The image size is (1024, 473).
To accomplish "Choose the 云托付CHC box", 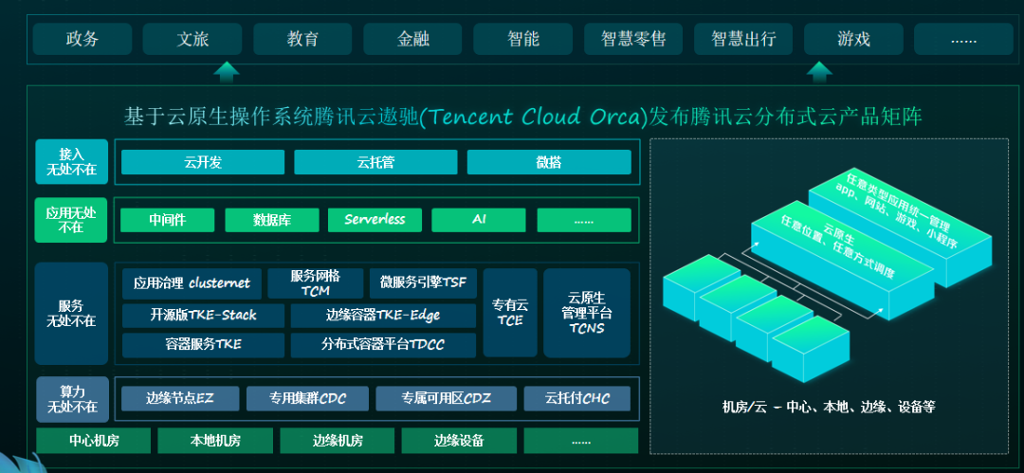I will 577,398.
